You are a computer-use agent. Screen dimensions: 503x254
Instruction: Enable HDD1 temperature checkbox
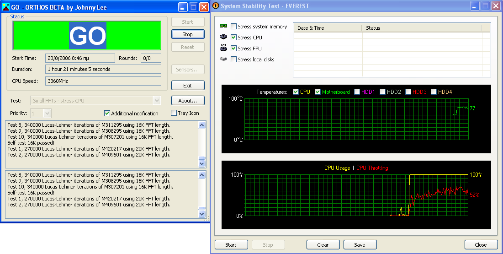(x=357, y=92)
